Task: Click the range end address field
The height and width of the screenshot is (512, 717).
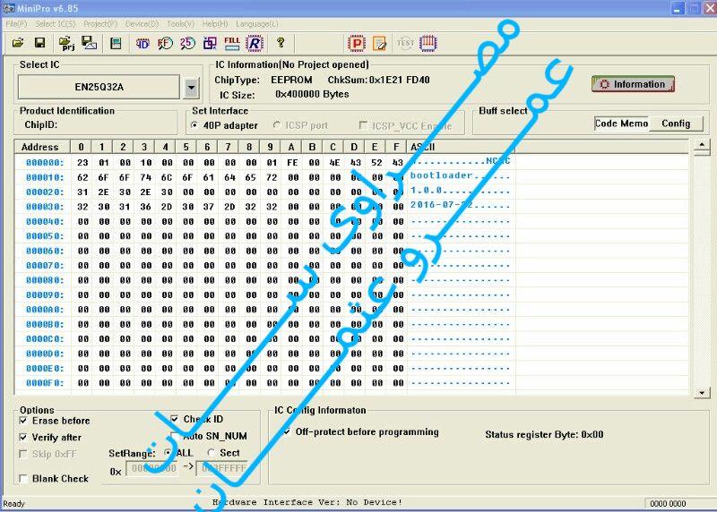Action: pyautogui.click(x=223, y=468)
